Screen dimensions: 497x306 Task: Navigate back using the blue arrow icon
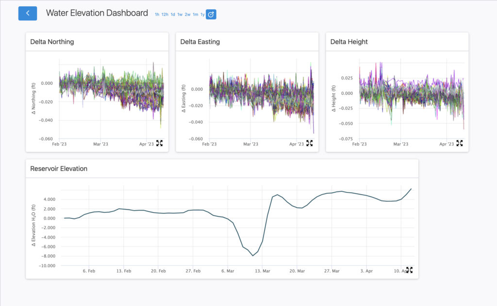coord(27,13)
